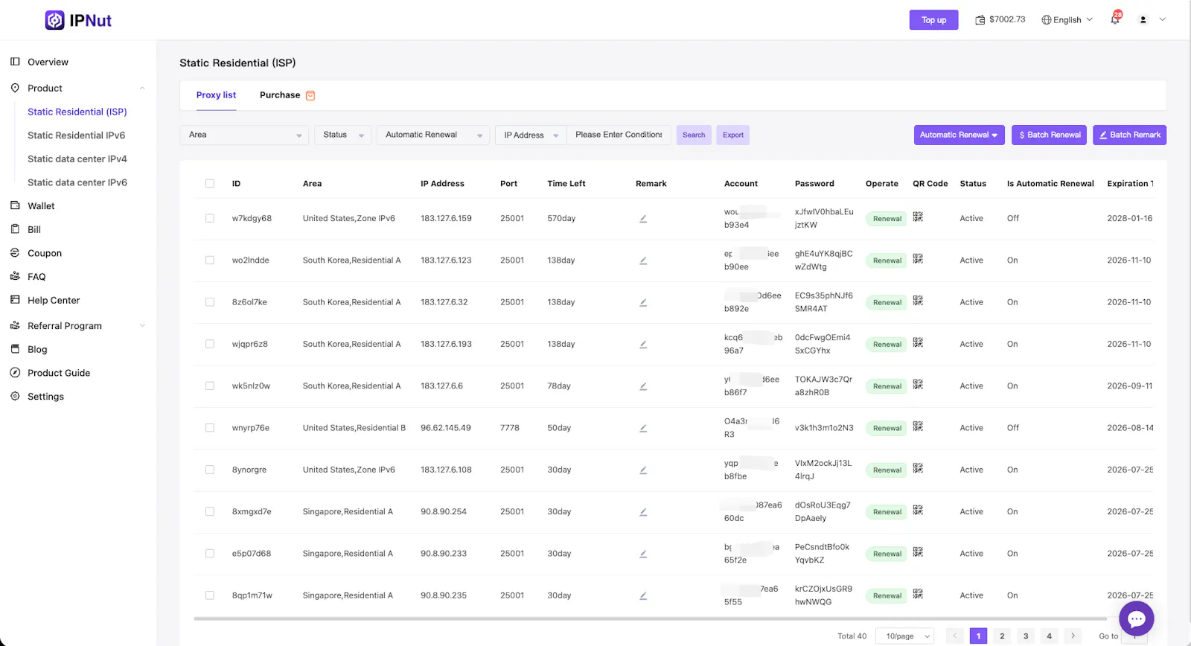Open Overview in sidebar
Image resolution: width=1191 pixels, height=646 pixels.
coord(48,62)
